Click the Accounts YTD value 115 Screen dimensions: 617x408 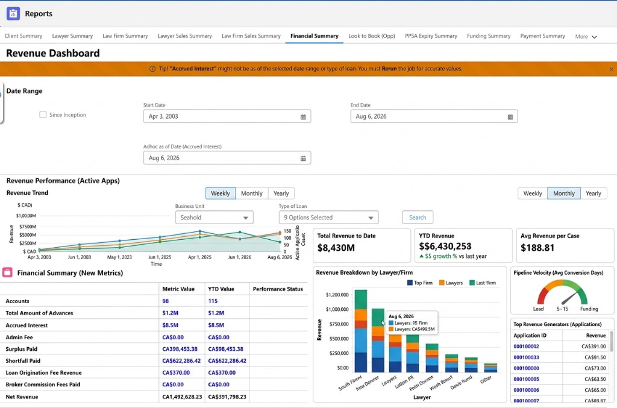213,301
